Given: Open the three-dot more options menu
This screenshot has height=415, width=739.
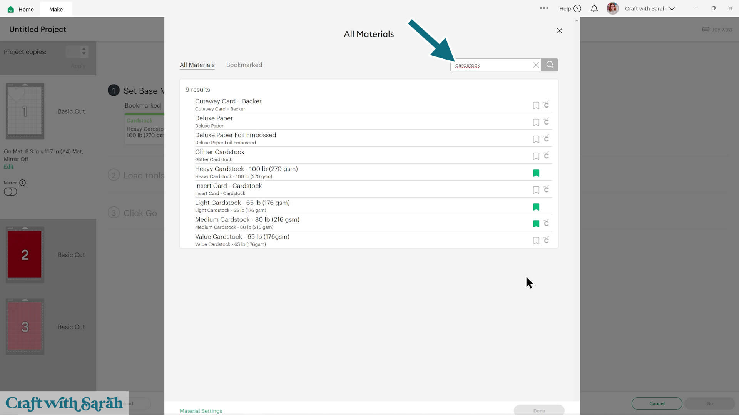Looking at the screenshot, I should pos(543,8).
